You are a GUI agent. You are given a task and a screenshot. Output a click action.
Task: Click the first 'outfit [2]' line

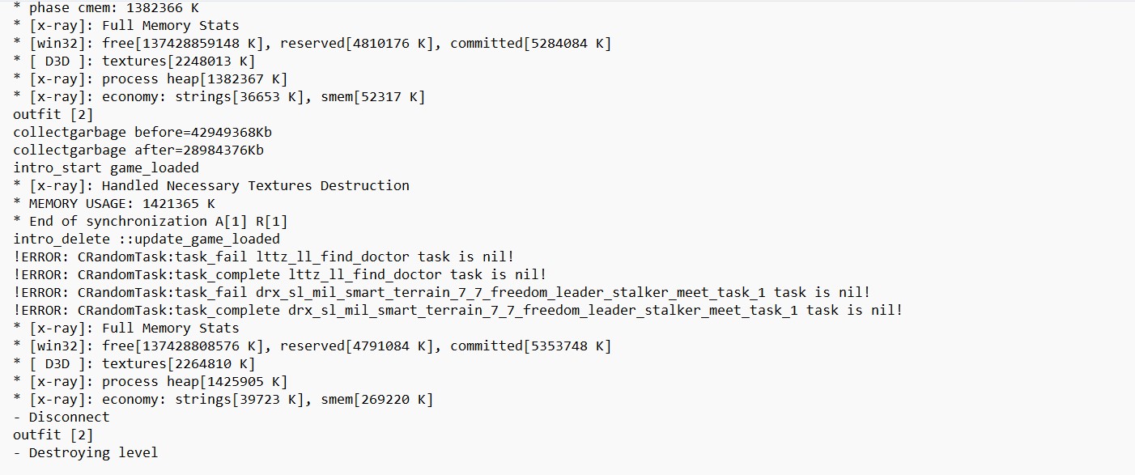tap(53, 115)
